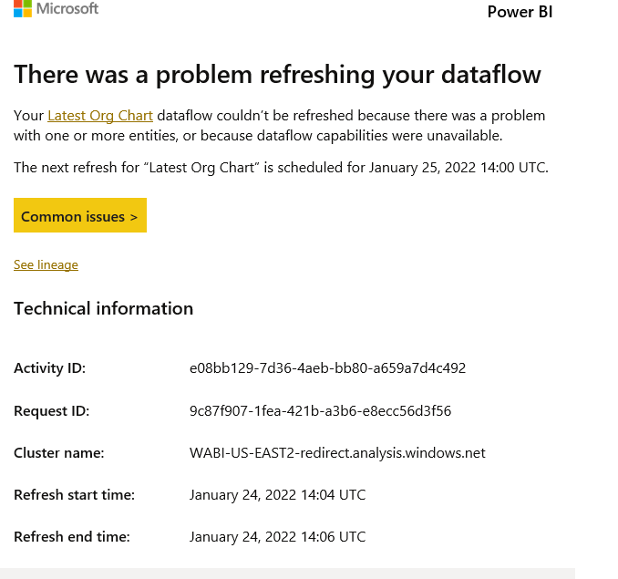Image resolution: width=618 pixels, height=579 pixels.
Task: Click the 'Cluster name:' label
Action: point(59,453)
